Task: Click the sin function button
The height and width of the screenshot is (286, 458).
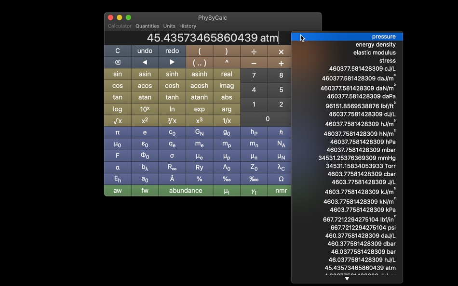Action: [118, 74]
